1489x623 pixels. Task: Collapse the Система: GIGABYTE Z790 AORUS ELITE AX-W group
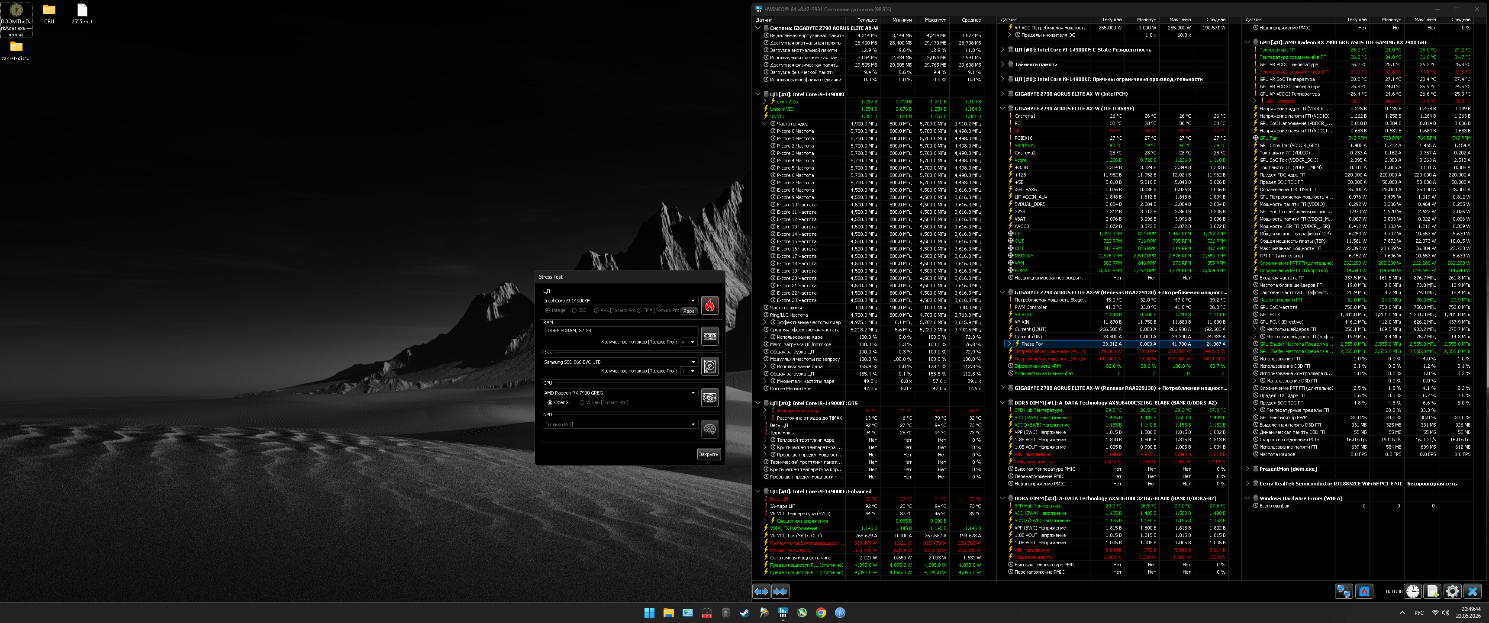pyautogui.click(x=758, y=28)
